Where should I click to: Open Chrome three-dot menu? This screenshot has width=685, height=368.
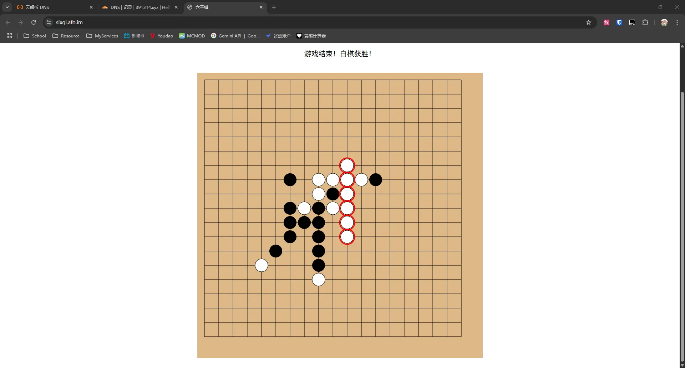pos(677,22)
